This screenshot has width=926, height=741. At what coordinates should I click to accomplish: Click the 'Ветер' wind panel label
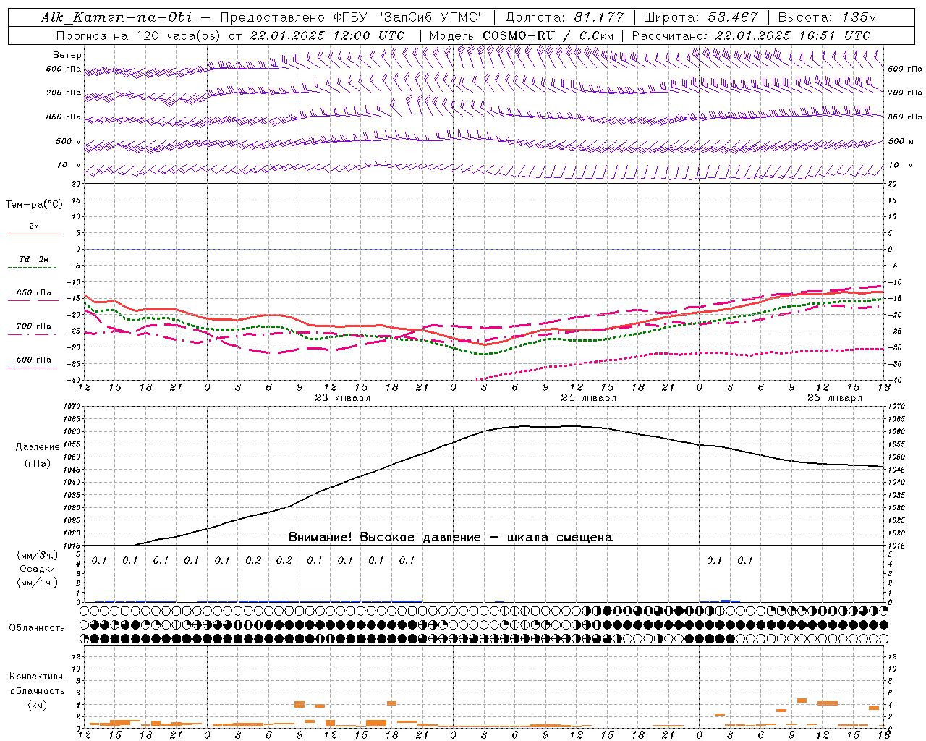[67, 55]
